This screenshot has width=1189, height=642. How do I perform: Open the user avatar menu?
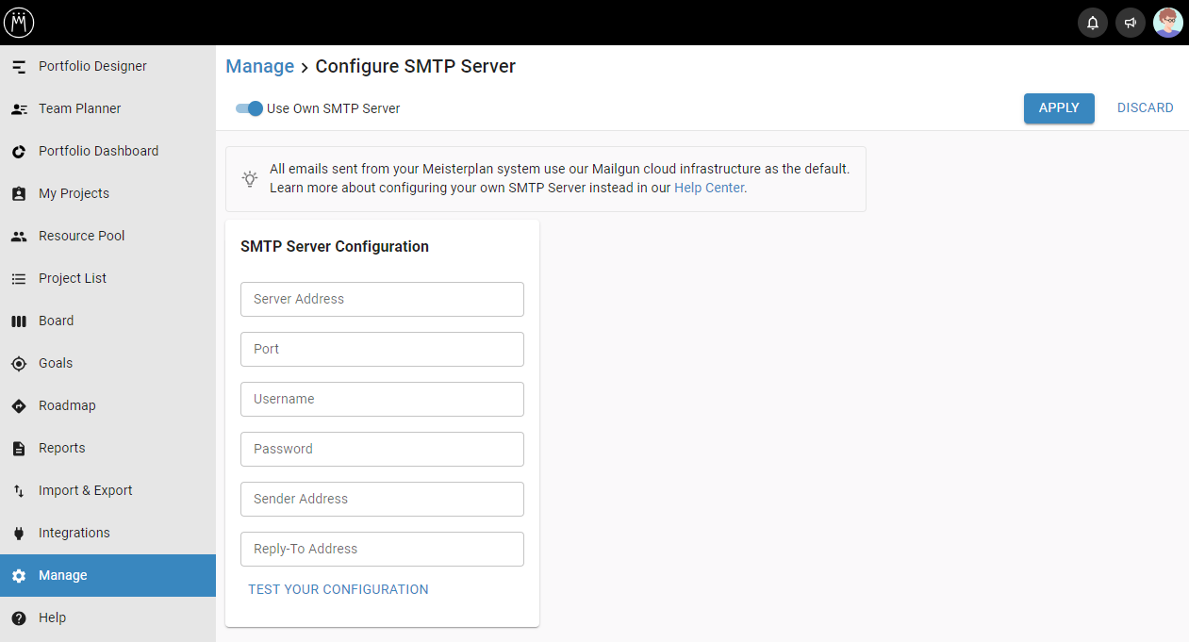coord(1168,23)
